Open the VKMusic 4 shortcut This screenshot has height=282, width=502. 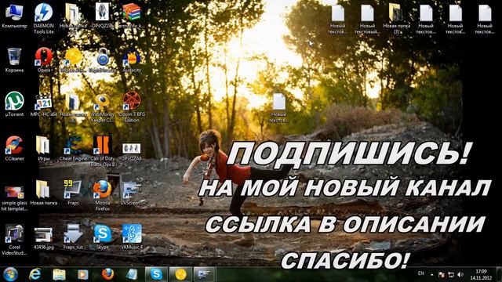[132, 237]
